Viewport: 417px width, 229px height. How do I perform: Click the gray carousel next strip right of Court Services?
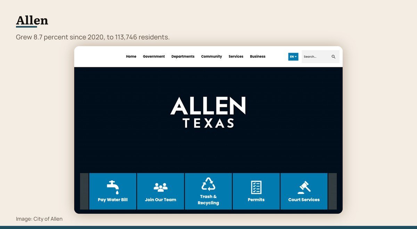tap(333, 191)
